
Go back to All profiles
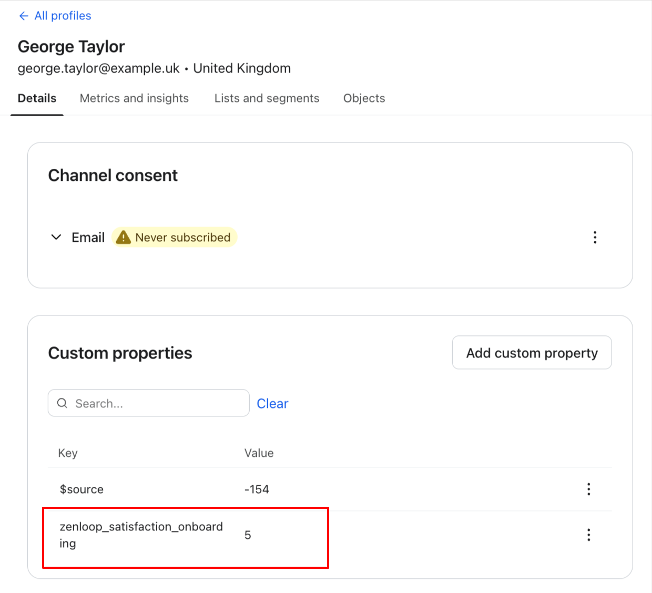(x=55, y=16)
